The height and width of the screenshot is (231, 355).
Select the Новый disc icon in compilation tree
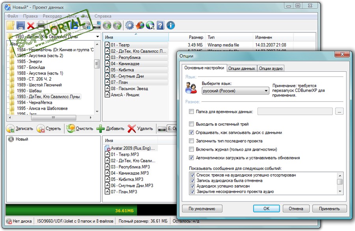pyautogui.click(x=11, y=139)
